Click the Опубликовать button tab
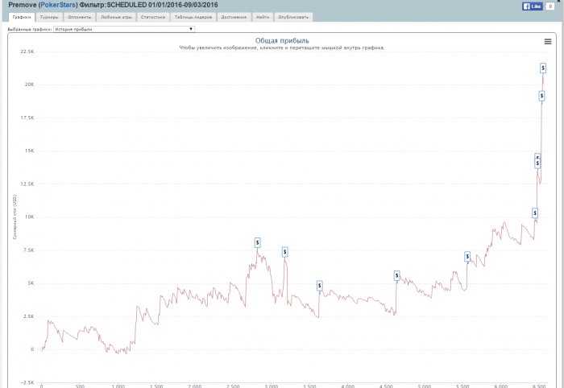The image size is (564, 388). tap(293, 16)
